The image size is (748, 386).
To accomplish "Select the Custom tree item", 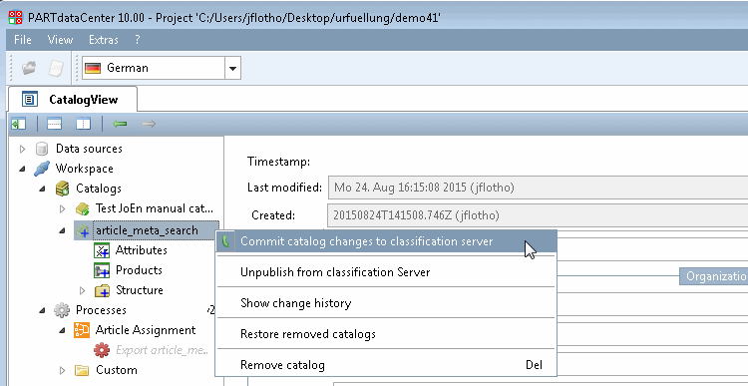I will pyautogui.click(x=117, y=370).
